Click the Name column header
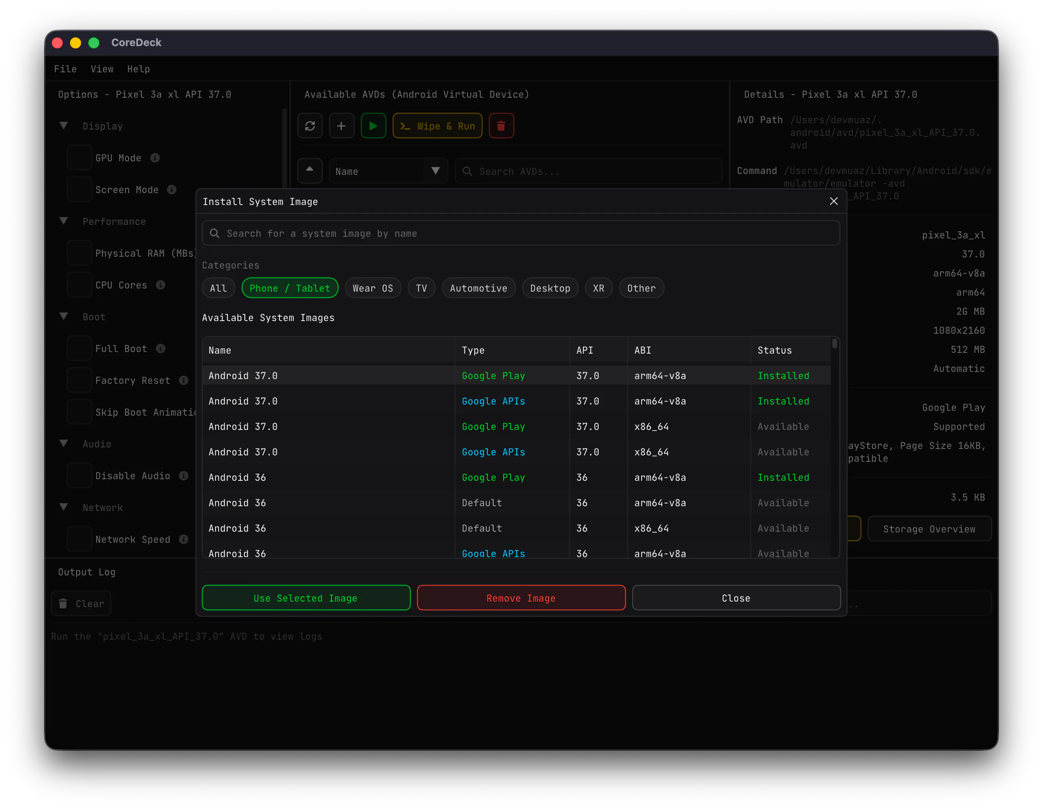 click(329, 350)
